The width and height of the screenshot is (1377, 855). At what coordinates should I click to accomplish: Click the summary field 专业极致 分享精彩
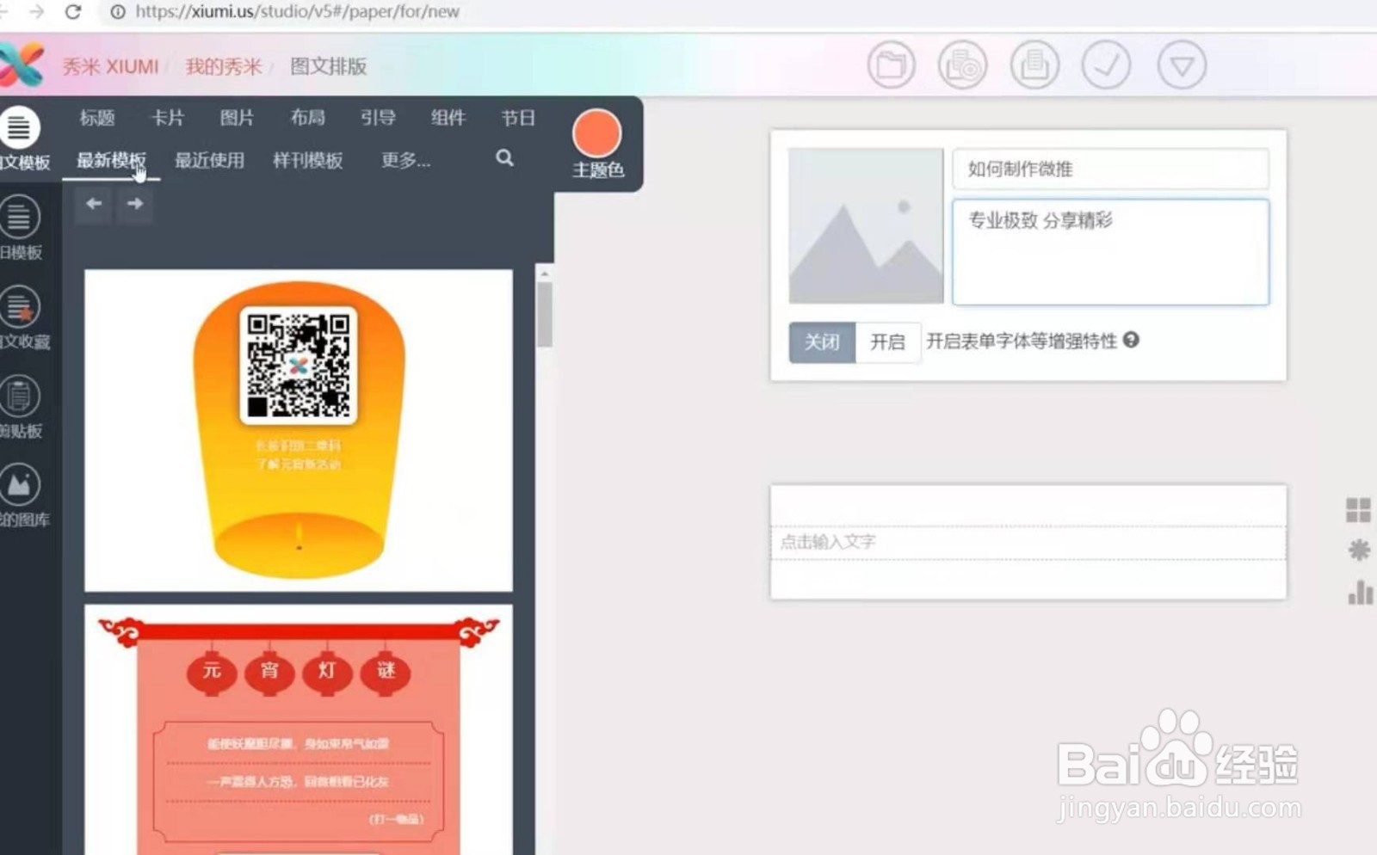click(1110, 252)
